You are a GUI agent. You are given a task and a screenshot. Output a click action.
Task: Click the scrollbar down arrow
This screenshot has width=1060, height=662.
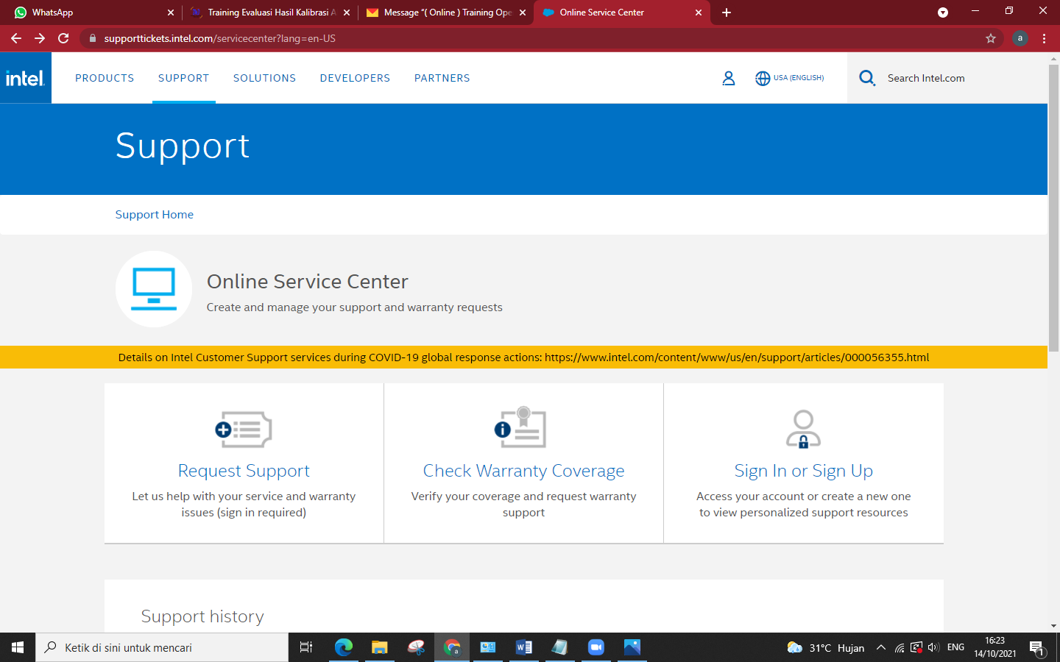point(1053,626)
